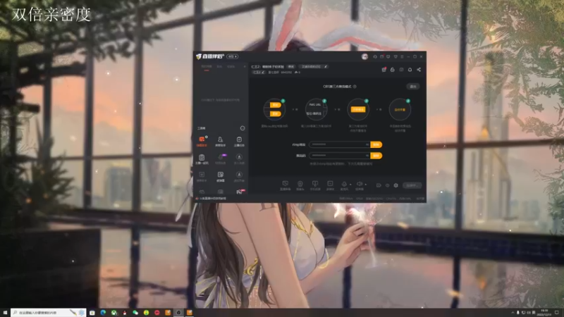Viewport: 564px width, 317px height.
Task: Open the download-arrow tool in second toolbox row
Action: click(x=239, y=159)
